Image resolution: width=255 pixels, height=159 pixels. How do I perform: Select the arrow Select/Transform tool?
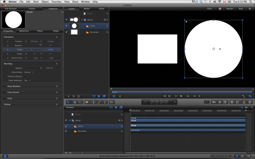(68, 102)
